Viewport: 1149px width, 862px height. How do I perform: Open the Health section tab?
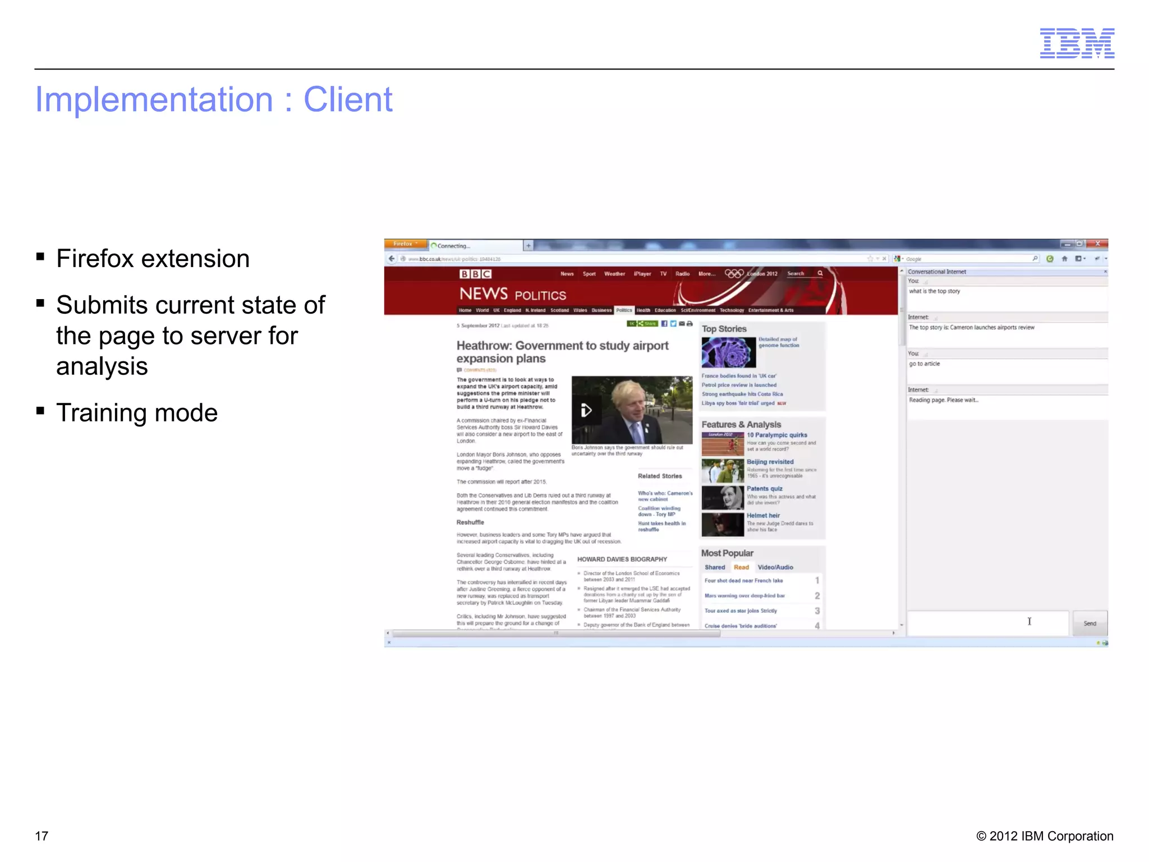click(x=644, y=310)
